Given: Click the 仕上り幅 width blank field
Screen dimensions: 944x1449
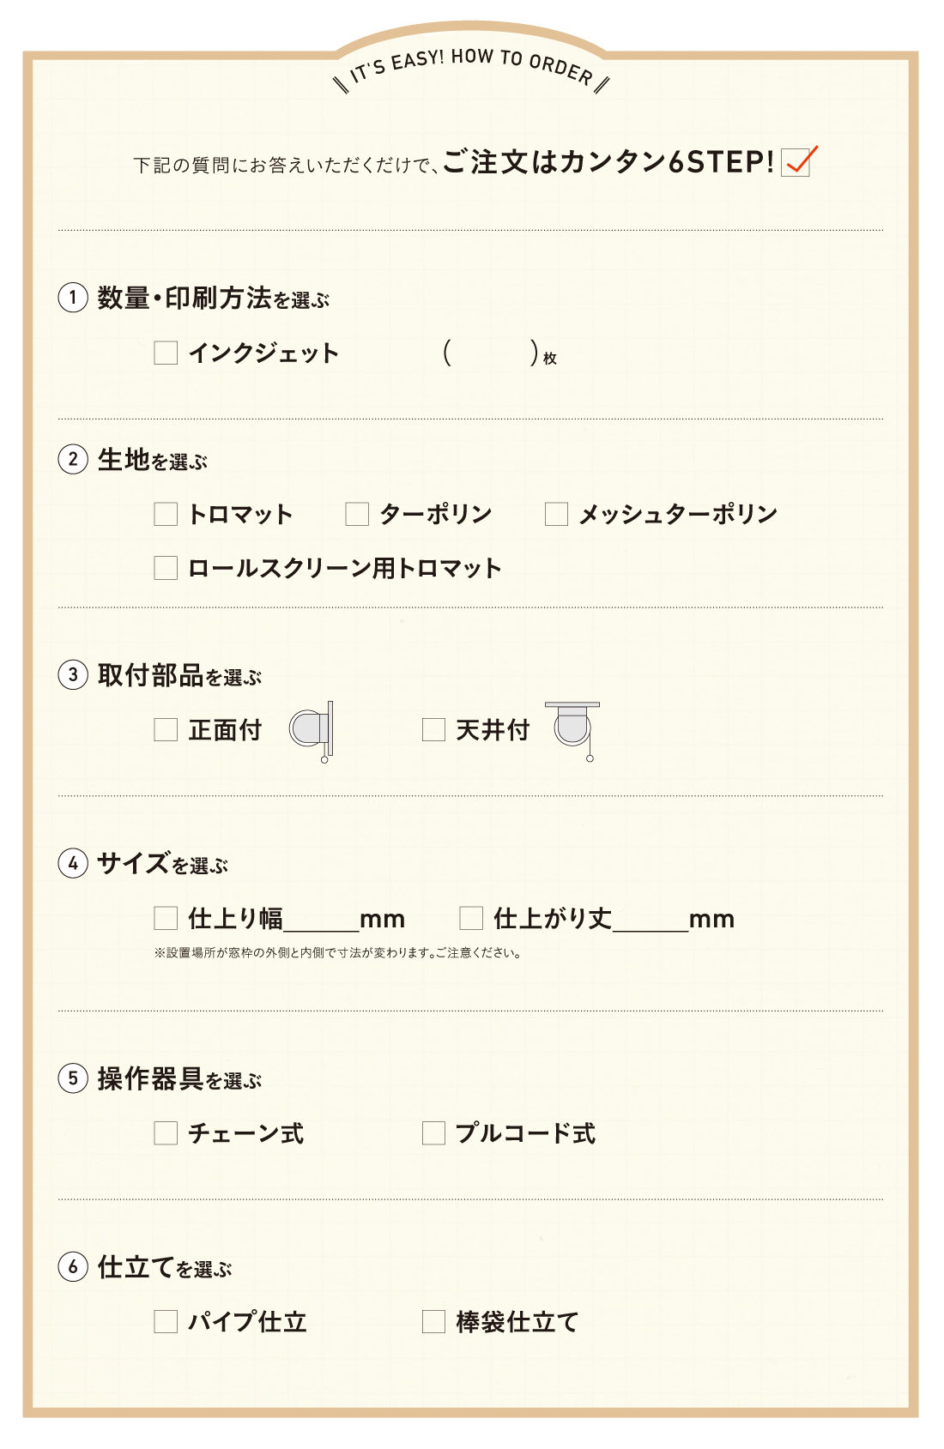Looking at the screenshot, I should [x=321, y=920].
